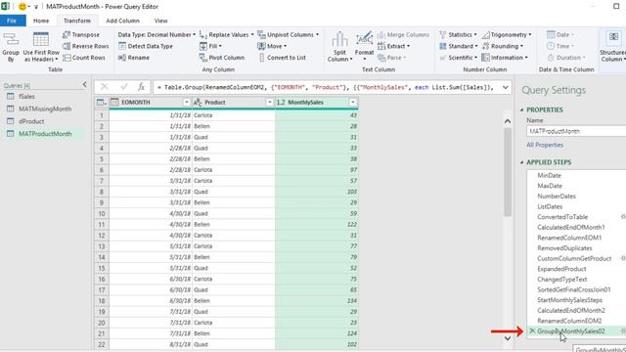Click the Merge Columns command
Viewport: 626px width, 352px height.
[404, 35]
